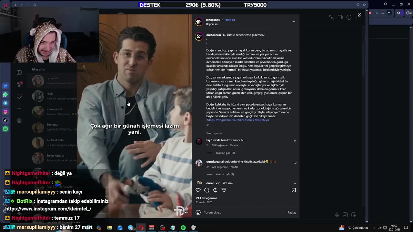Open image attach icon in message composer
The width and height of the screenshot is (413, 232).
pyautogui.click(x=345, y=215)
